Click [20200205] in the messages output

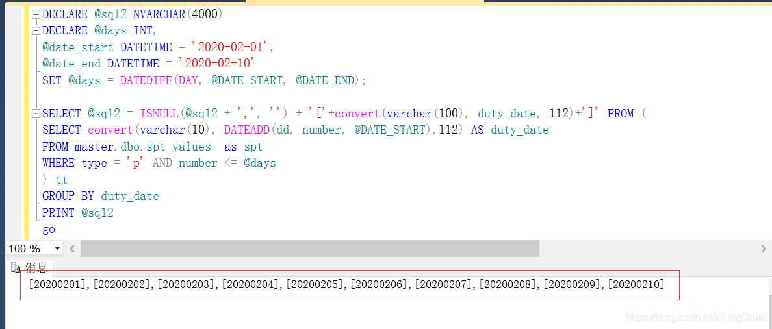click(x=314, y=284)
